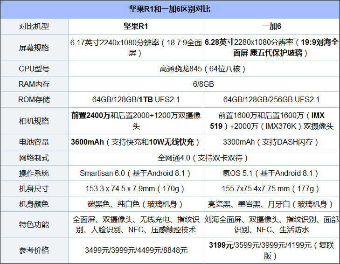Screen dimensions: 340x264
Task: Click the 氢OS 5.1 system cell
Action: click(272, 173)
